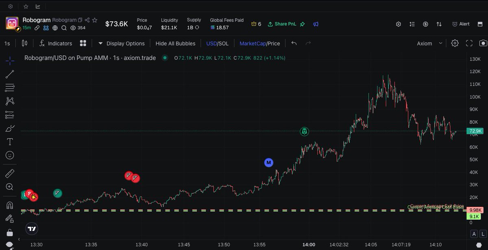Activate the zoom in tool
This screenshot has width=488, height=250.
pyautogui.click(x=10, y=187)
